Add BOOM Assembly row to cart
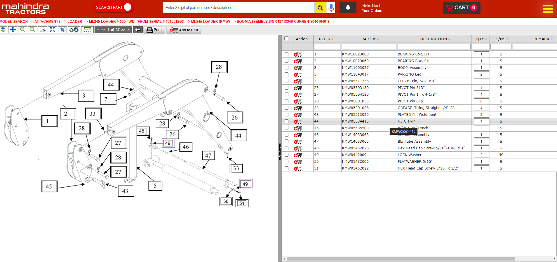Viewport: 557px width, 262px height. (298, 68)
